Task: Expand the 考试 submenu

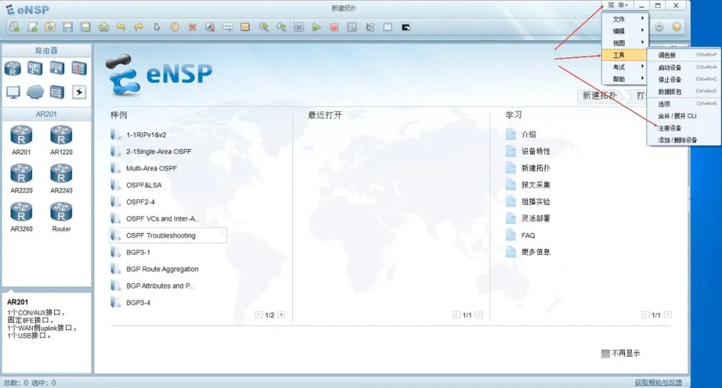Action: (x=625, y=67)
